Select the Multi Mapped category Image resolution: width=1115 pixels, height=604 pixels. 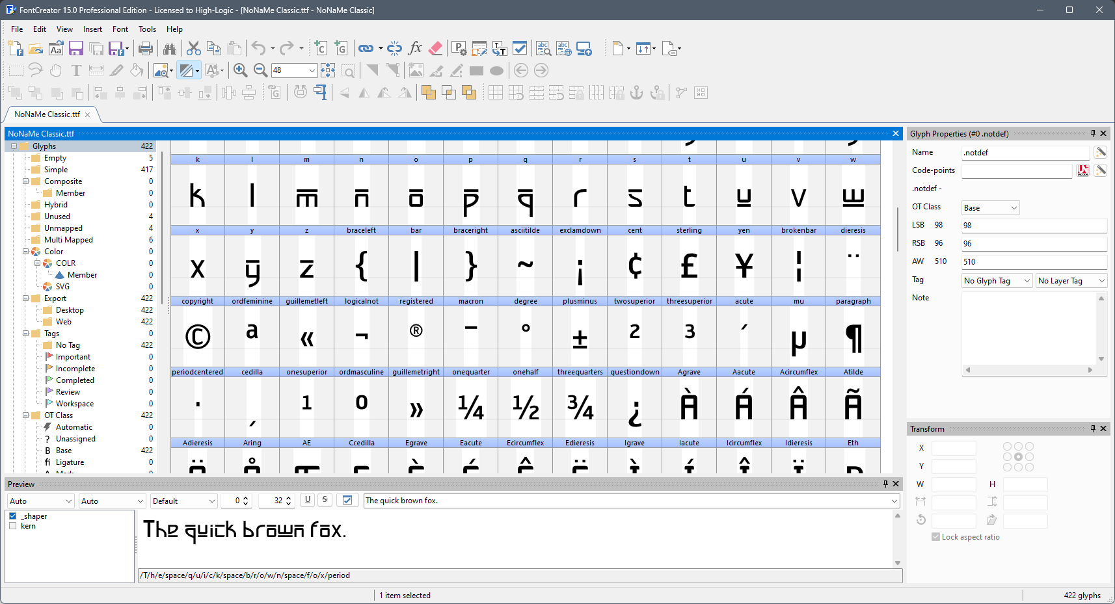68,240
